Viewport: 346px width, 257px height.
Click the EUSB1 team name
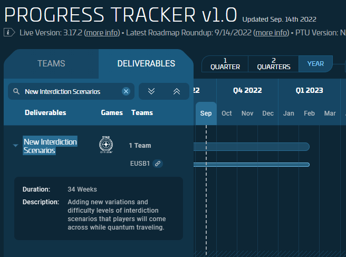(140, 164)
